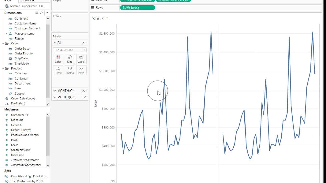This screenshot has height=183, width=326.
Task: Select the Shipping Cost measure
Action: pyautogui.click(x=20, y=150)
